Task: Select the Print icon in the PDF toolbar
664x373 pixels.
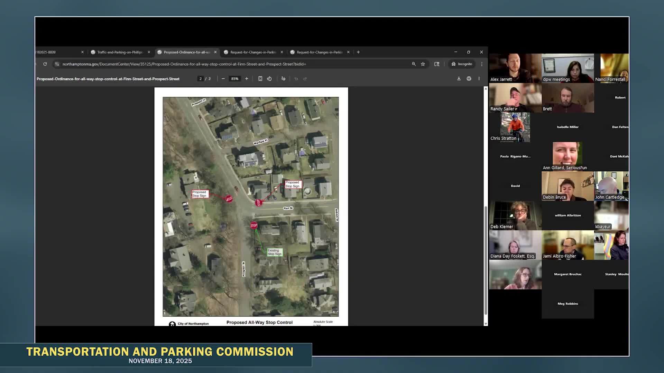Action: click(469, 78)
